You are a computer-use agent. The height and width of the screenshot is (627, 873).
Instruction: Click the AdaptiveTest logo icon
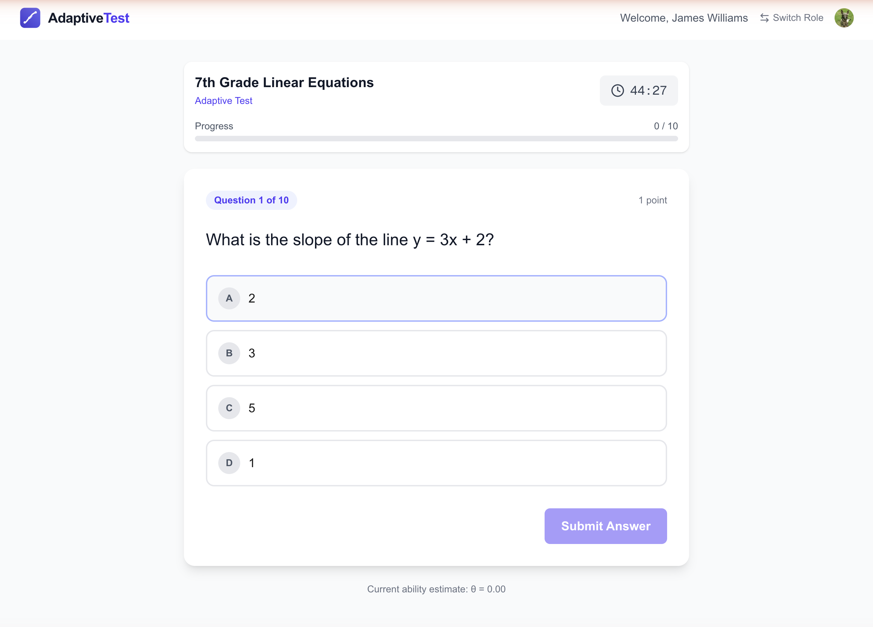(x=30, y=18)
